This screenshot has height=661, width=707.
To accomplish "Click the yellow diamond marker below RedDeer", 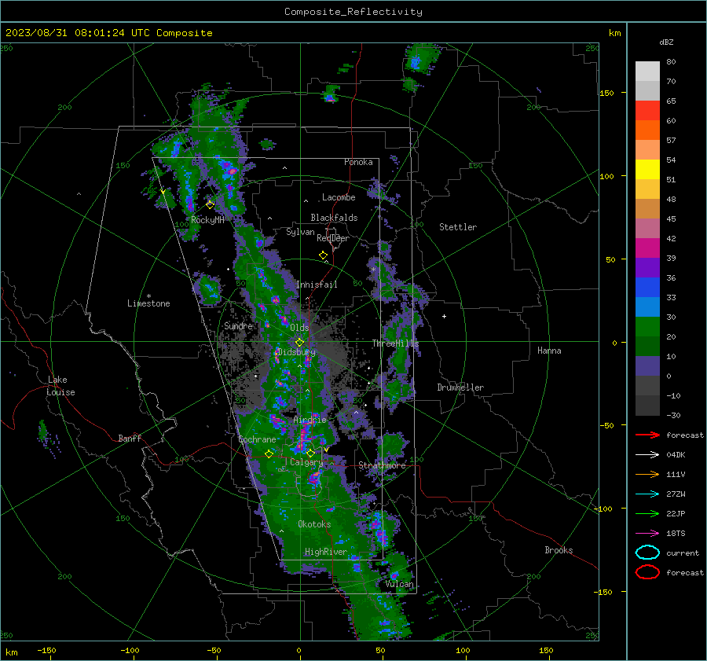I will 323,255.
